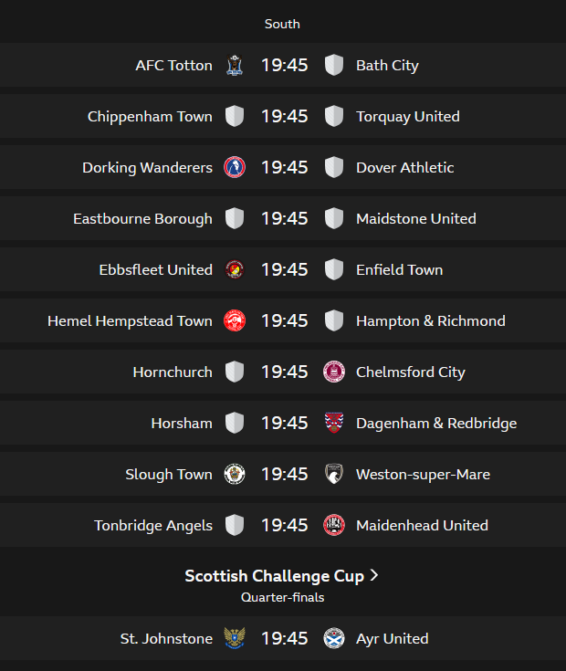Screen dimensions: 566x671
Task: Click the Weston-super-Mare crest icon
Action: (334, 474)
